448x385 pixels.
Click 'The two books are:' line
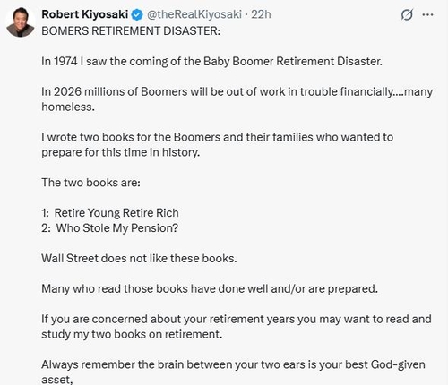90,183
